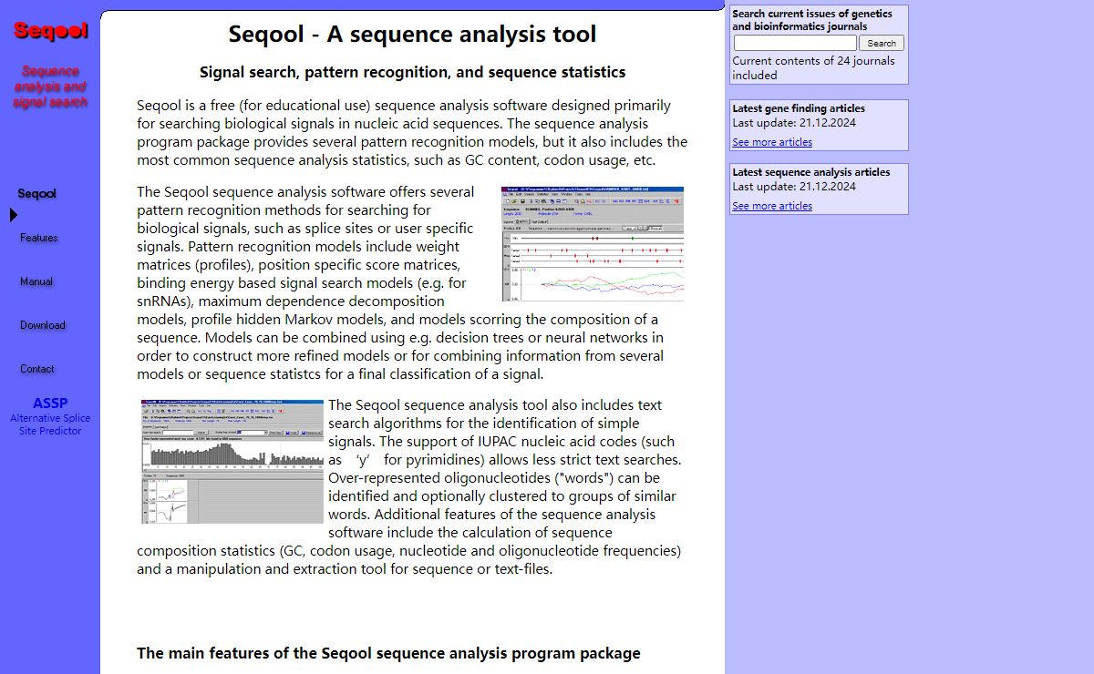Open the histogram window screenshot thumbnail
Screen dimensions: 1094x674
point(232,461)
